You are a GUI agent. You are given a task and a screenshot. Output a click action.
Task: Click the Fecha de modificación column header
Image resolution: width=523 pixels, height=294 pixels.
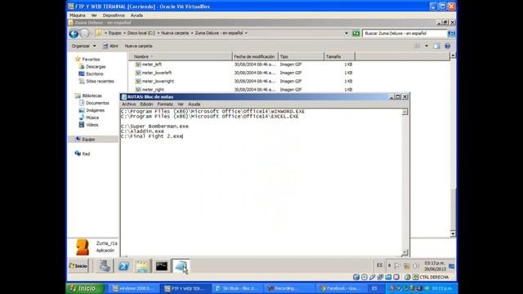[255, 56]
